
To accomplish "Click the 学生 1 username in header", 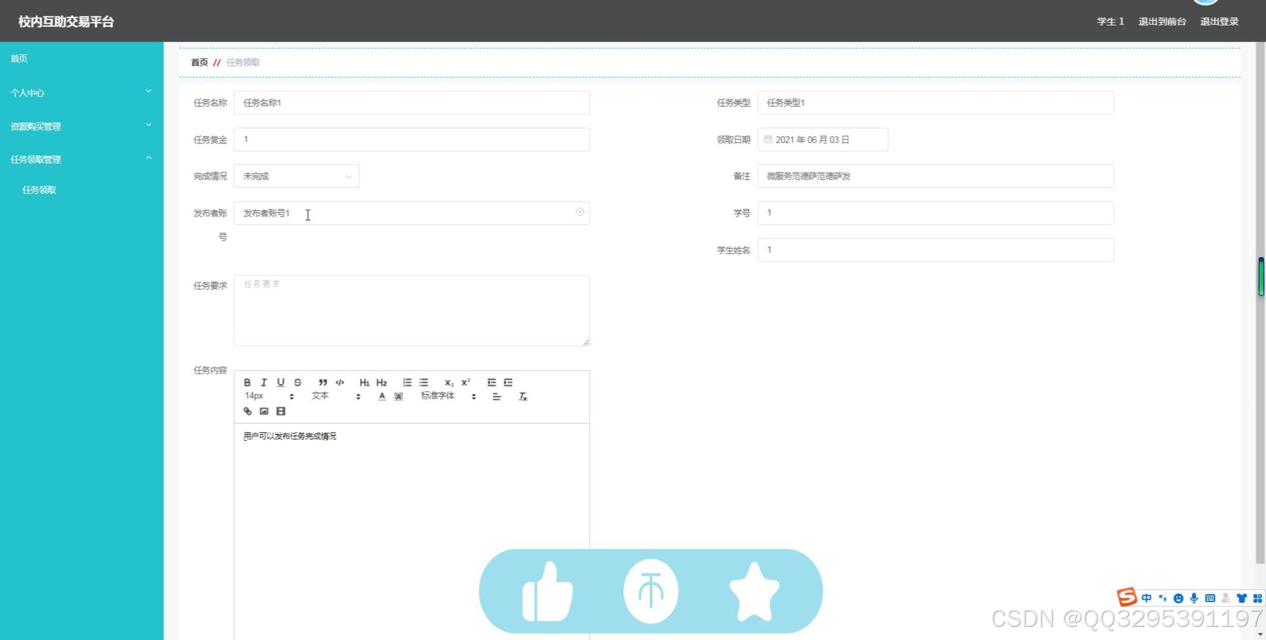I will click(1110, 21).
